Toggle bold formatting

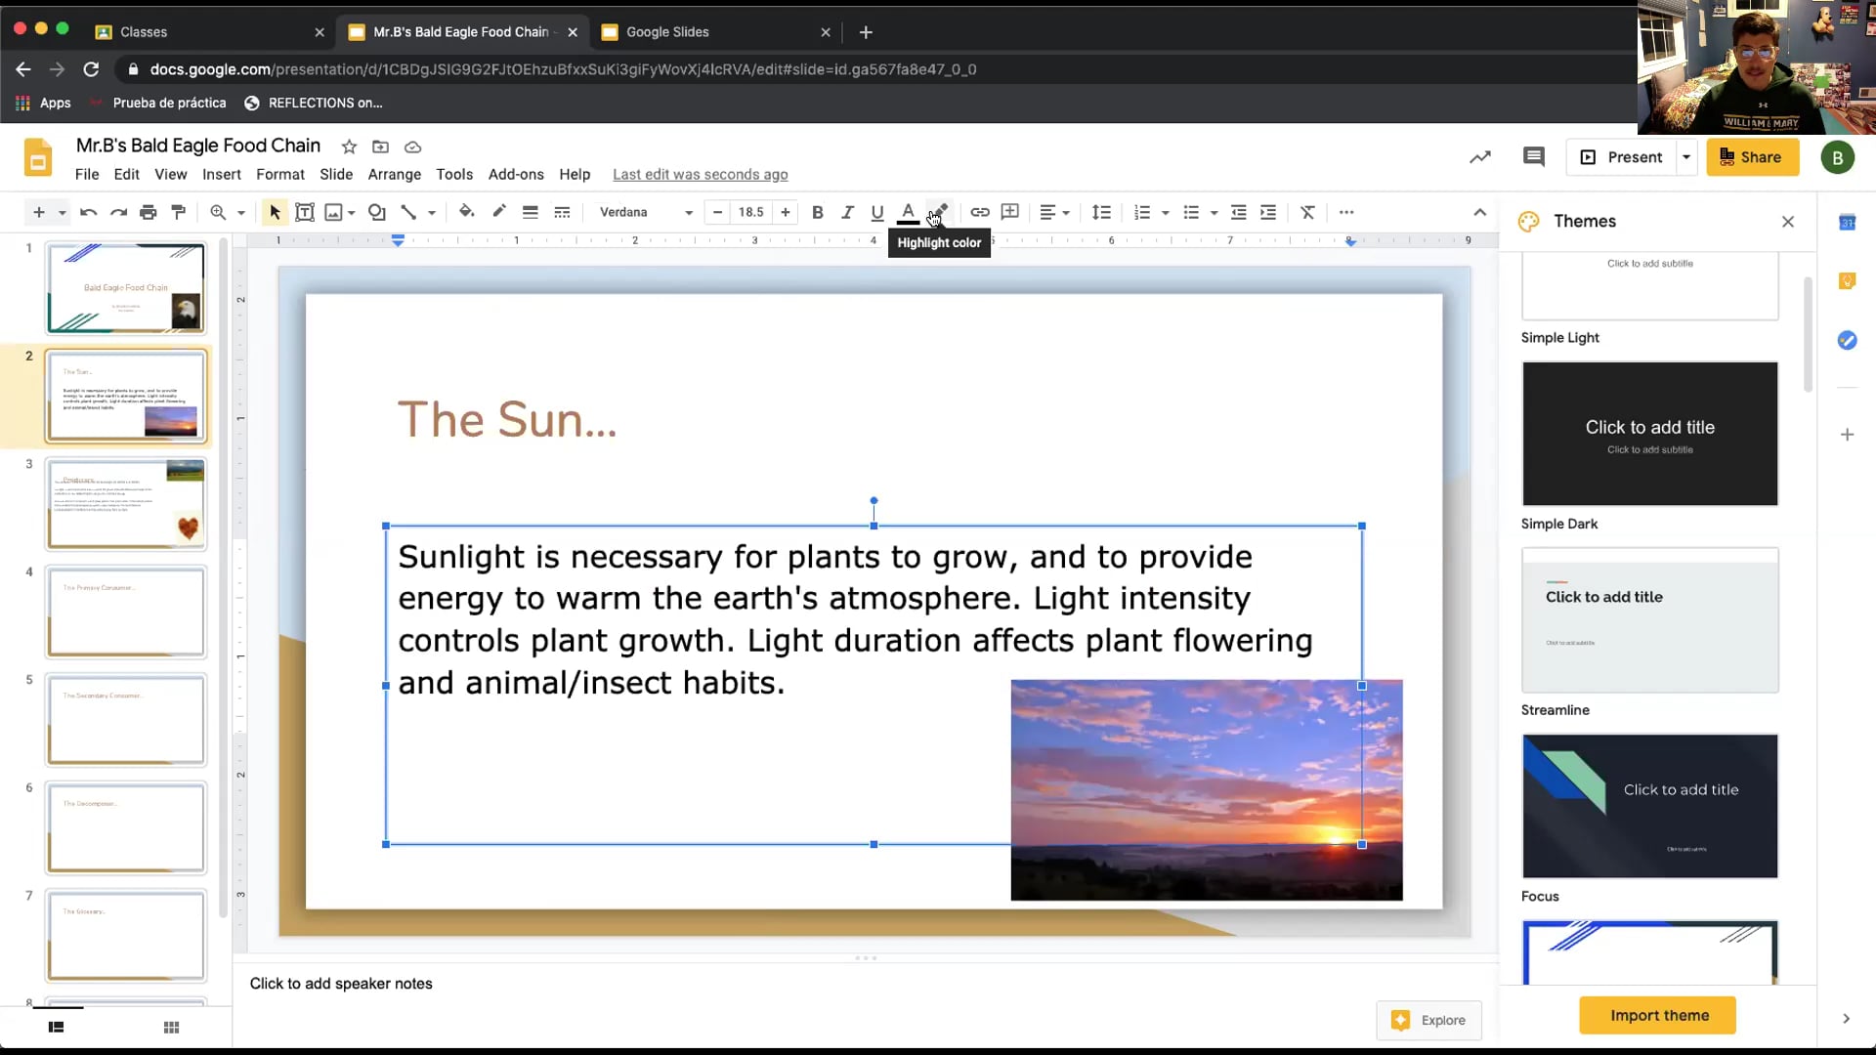(x=818, y=212)
